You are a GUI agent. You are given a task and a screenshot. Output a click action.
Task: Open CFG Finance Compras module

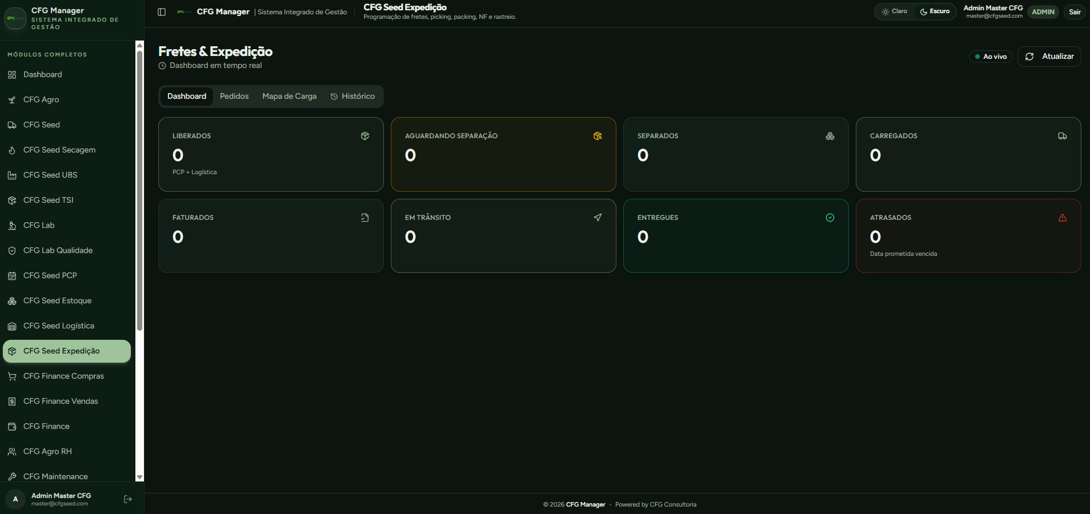click(67, 376)
